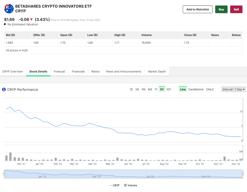Set chart range to 1D
Viewport: 247px width, 192px height.
tap(131, 89)
